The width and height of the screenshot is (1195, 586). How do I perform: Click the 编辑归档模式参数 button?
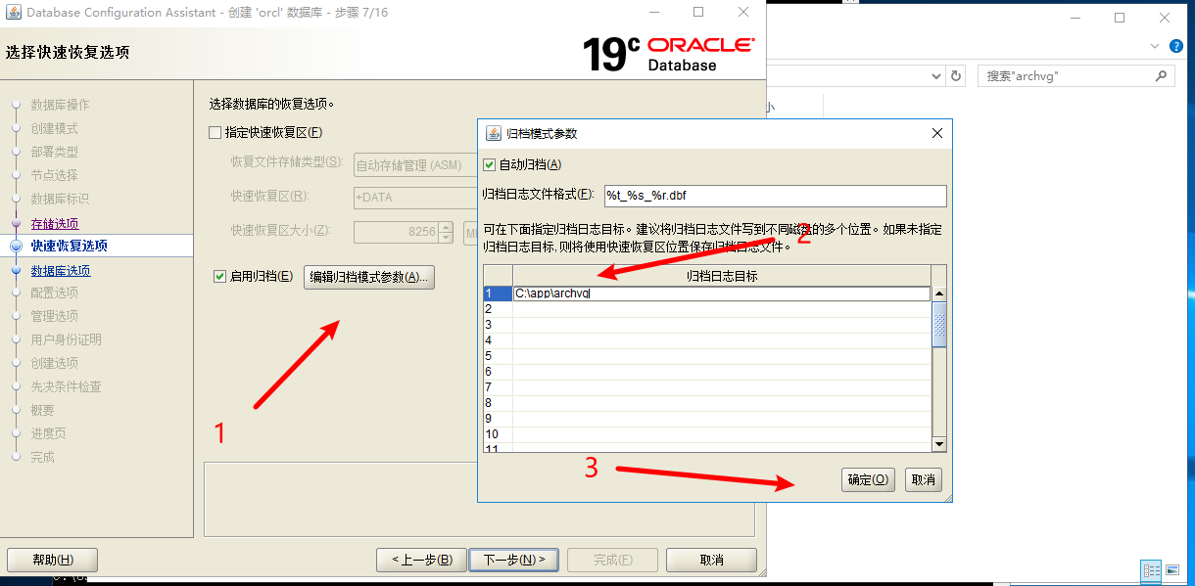(x=369, y=277)
